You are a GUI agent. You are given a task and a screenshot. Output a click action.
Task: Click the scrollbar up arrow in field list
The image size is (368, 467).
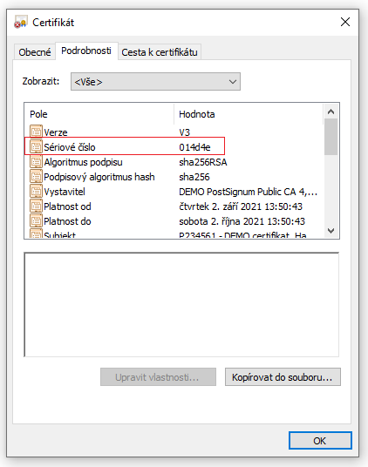tap(331, 112)
